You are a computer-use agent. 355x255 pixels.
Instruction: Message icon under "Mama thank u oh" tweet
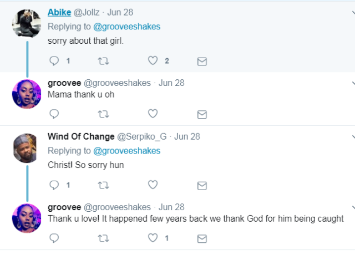pos(202,114)
